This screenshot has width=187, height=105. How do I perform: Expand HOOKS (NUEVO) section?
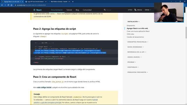pyautogui.click(x=134, y=57)
